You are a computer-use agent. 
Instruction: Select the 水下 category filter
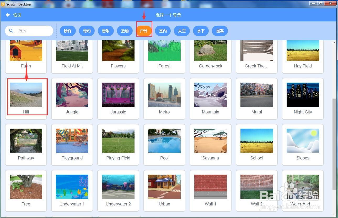point(201,31)
